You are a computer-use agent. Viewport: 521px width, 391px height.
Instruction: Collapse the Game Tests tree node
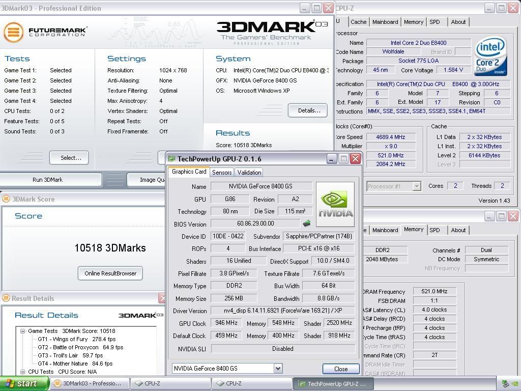(22, 331)
